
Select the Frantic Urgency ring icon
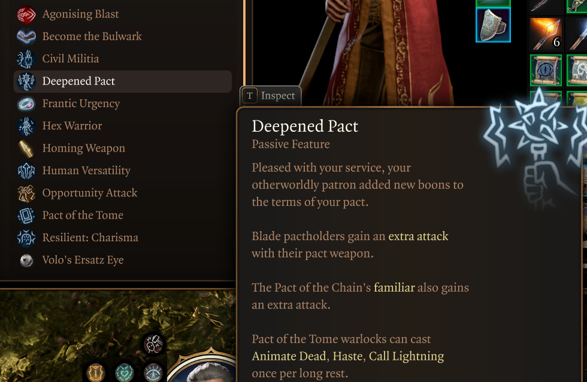(x=26, y=104)
